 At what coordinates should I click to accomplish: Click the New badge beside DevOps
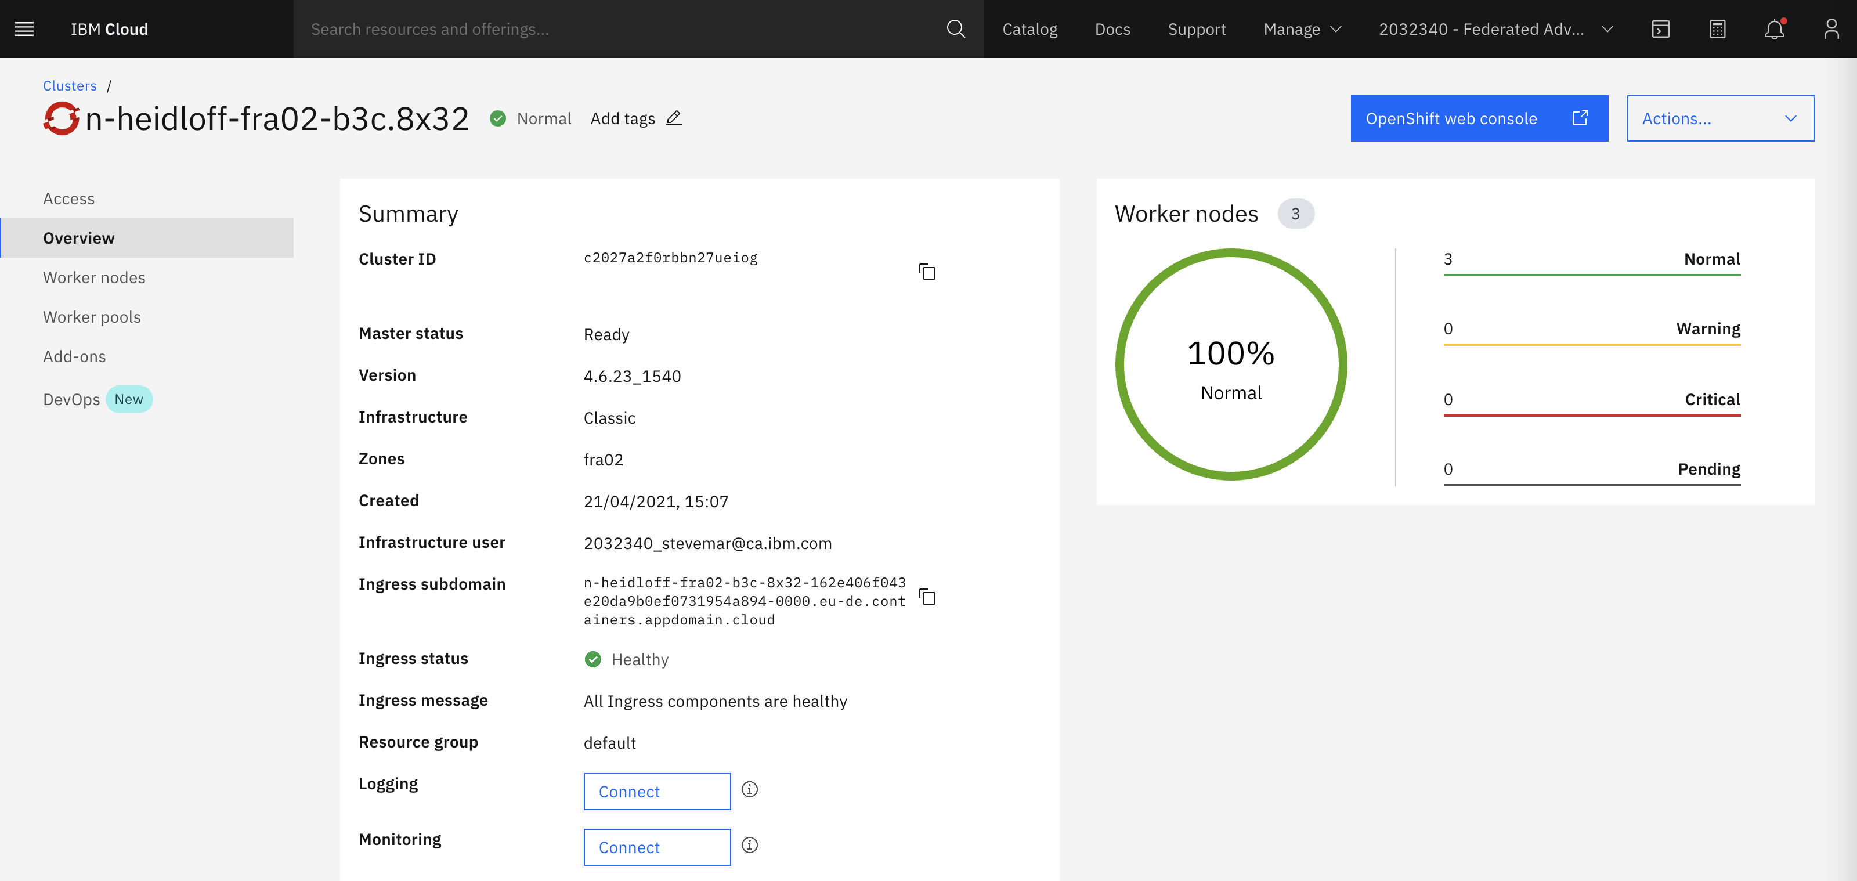pos(129,399)
